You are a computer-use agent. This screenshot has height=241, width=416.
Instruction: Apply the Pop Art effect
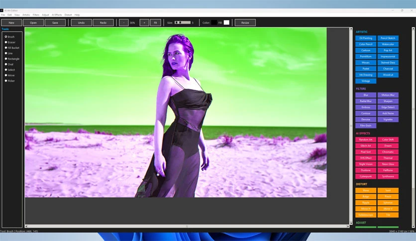tap(388, 50)
